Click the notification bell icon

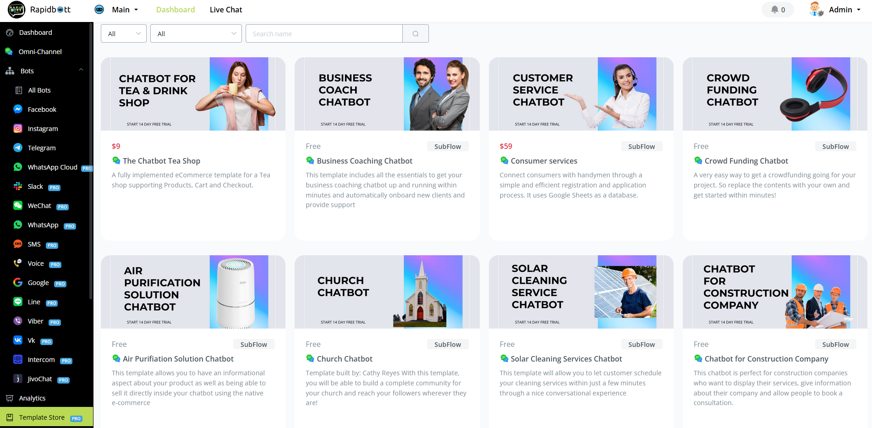774,10
